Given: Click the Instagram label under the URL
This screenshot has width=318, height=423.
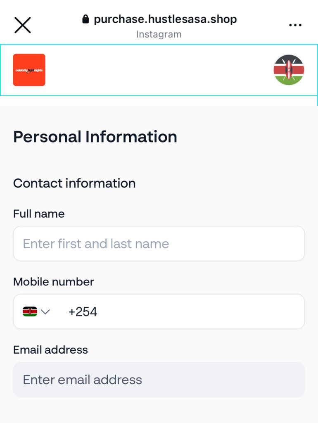Looking at the screenshot, I should (x=159, y=34).
